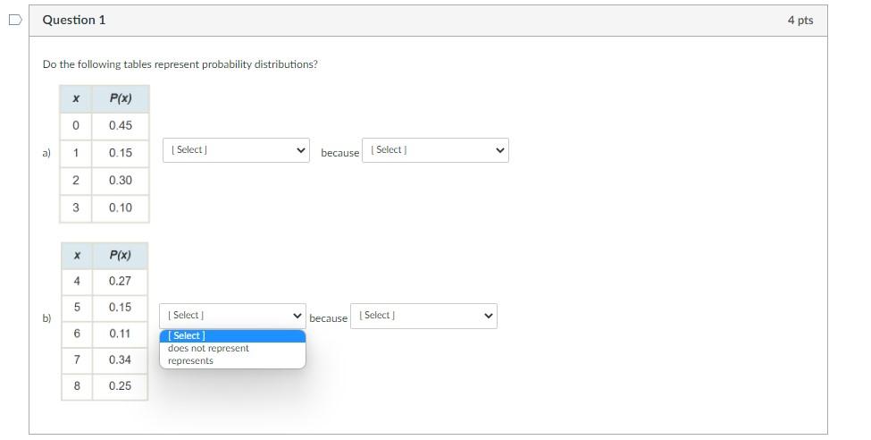
Task: Click the 0.10 probability cell
Action: 121,207
